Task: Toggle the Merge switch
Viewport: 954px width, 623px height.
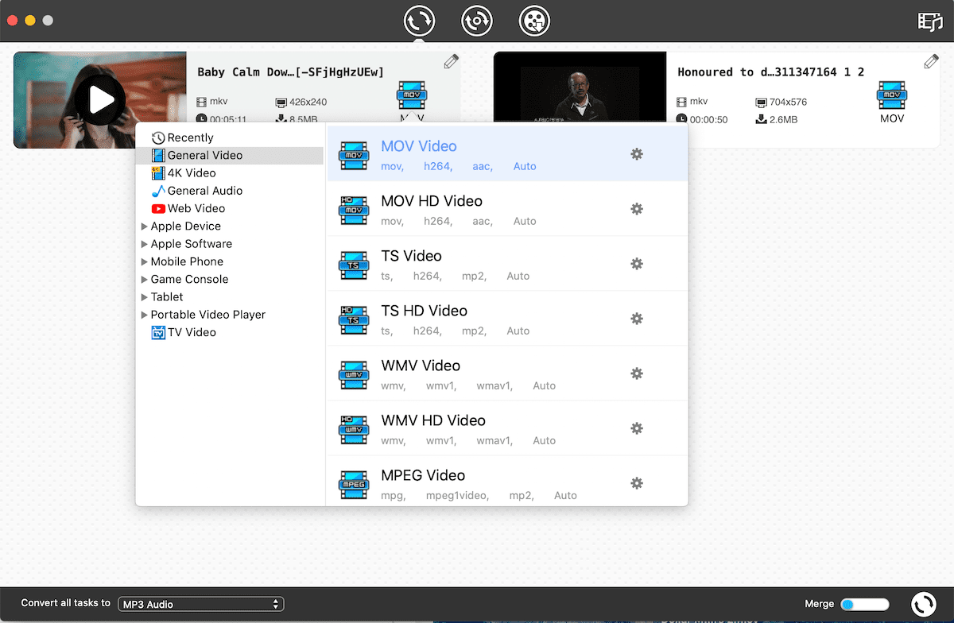Action: pos(864,604)
